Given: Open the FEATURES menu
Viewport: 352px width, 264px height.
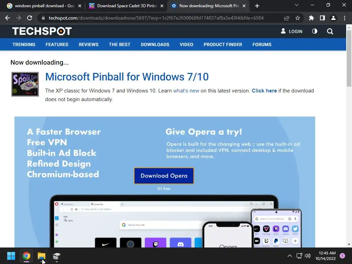Looking at the screenshot, I should coord(57,44).
